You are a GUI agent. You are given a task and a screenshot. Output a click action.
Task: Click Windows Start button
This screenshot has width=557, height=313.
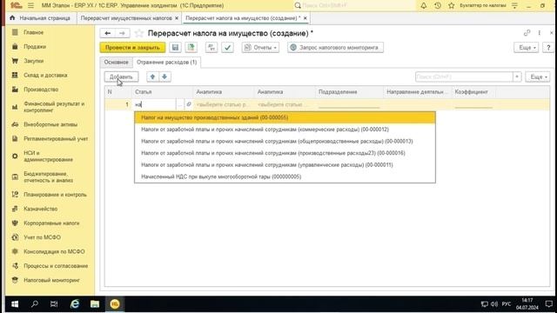(x=15, y=304)
